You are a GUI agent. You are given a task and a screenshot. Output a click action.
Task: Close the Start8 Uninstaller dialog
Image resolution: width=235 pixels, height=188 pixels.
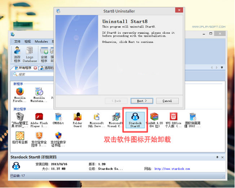coord(179,10)
